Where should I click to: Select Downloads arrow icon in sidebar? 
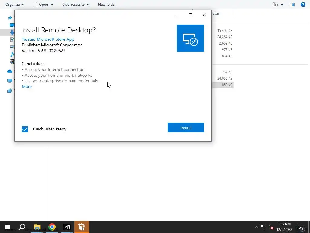tap(12, 32)
